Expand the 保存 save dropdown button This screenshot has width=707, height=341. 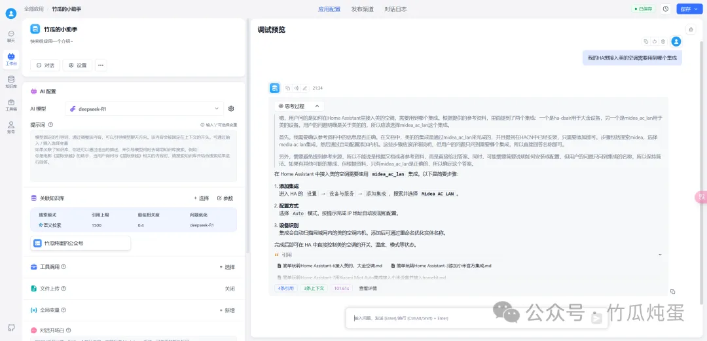pyautogui.click(x=689, y=9)
